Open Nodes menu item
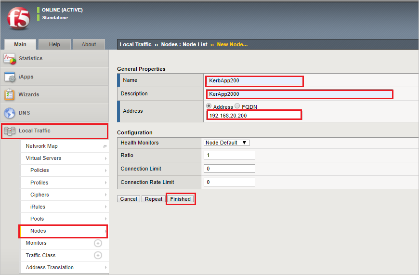This screenshot has width=419, height=275. point(63,231)
